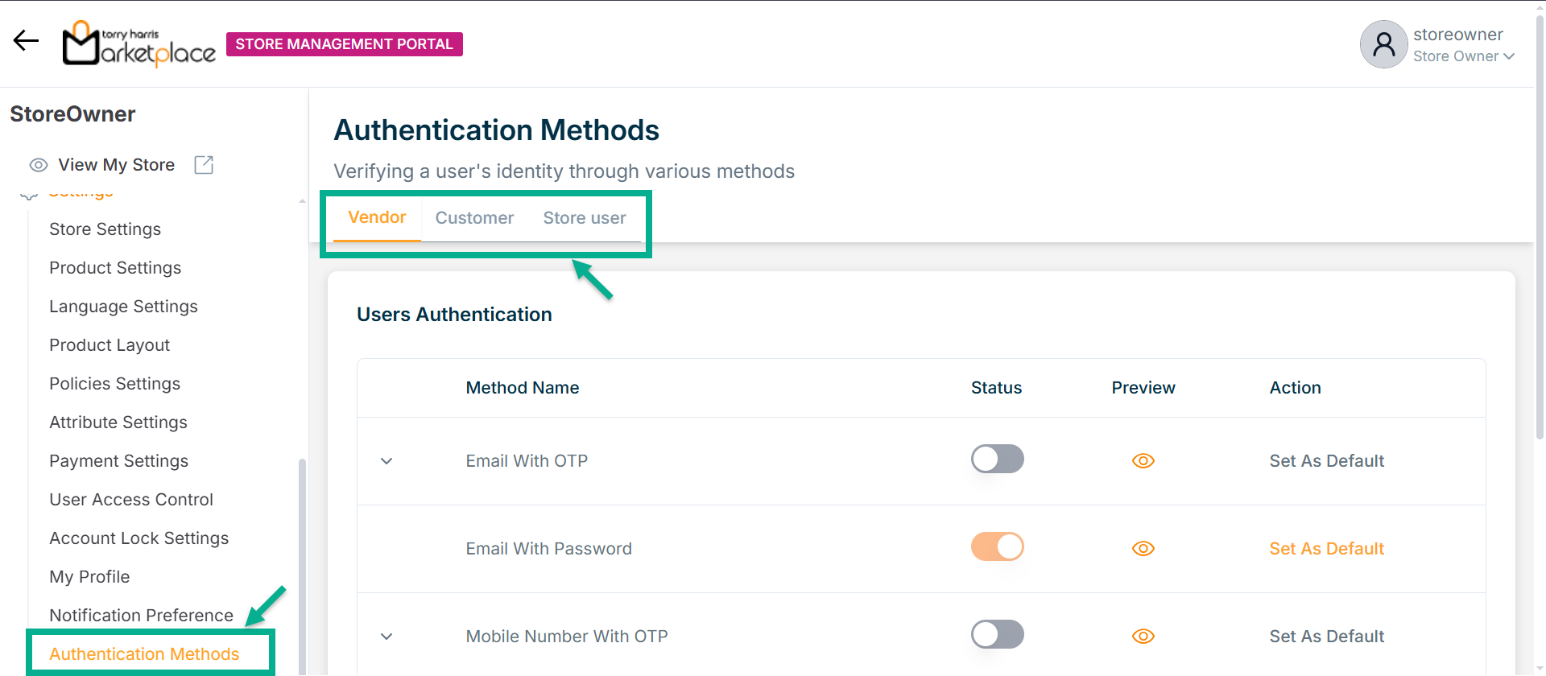1546x676 pixels.
Task: Expand the Mobile Number With OTP row
Action: tap(386, 637)
